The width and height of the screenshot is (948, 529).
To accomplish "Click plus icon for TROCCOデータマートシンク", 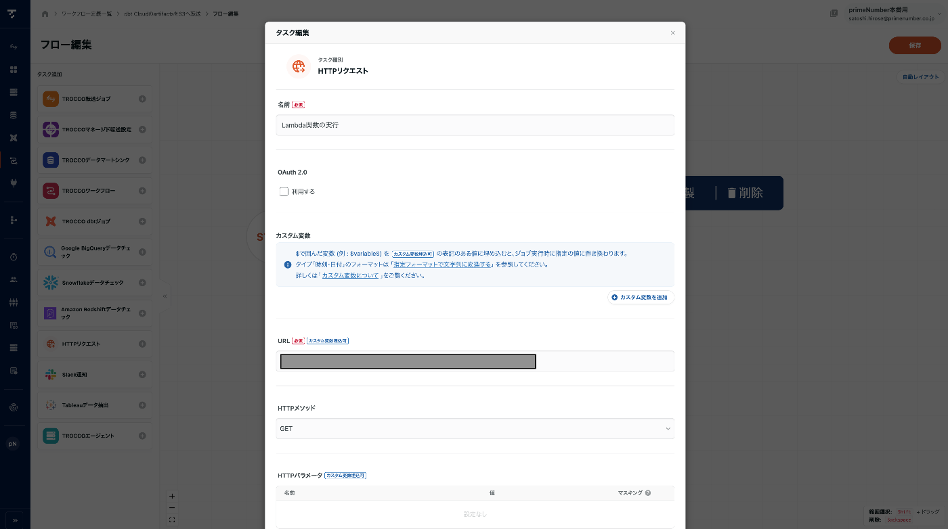I will click(x=142, y=160).
